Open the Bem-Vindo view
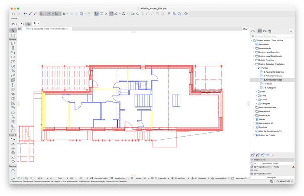 (262, 44)
